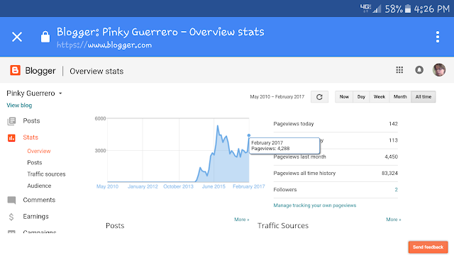Select the All time range

423,97
